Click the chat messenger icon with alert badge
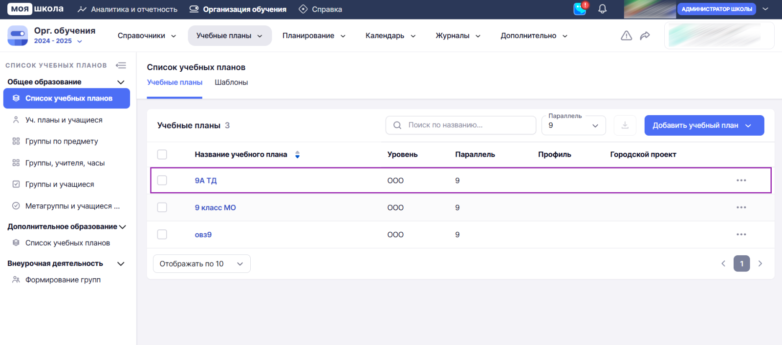Image resolution: width=782 pixels, height=345 pixels. point(580,9)
